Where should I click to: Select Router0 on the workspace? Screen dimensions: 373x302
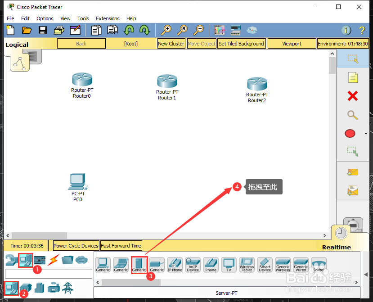(82, 80)
